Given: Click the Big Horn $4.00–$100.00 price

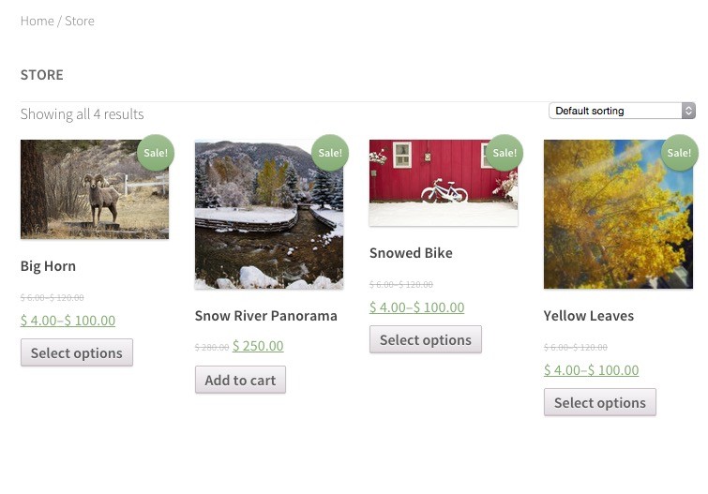Looking at the screenshot, I should 68,321.
